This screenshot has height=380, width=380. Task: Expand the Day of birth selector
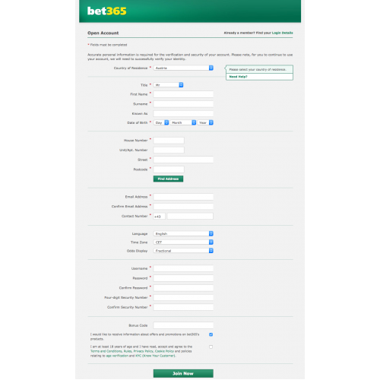tap(161, 122)
